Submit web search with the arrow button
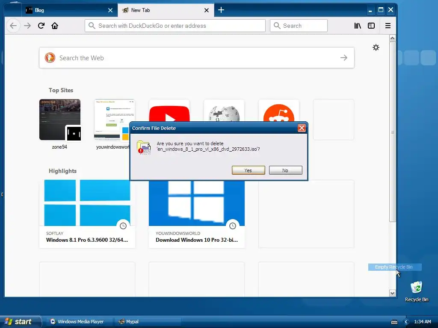This screenshot has width=438, height=328. tap(344, 58)
